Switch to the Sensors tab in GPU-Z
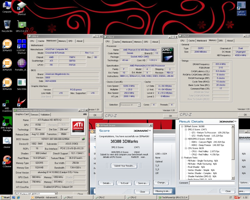This screenshot has width=250, height=200. (x=35, y=115)
